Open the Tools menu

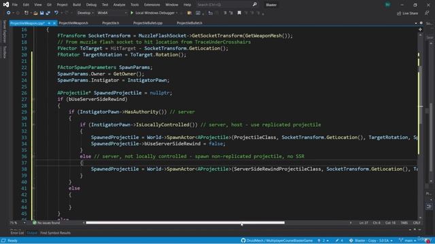coord(135,5)
